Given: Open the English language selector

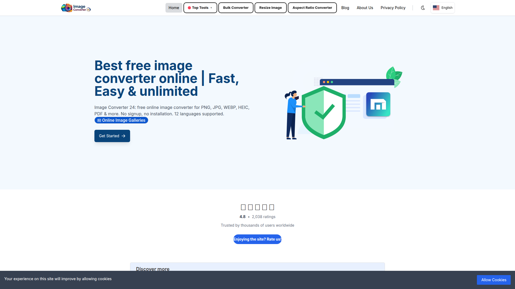Looking at the screenshot, I should [x=443, y=8].
